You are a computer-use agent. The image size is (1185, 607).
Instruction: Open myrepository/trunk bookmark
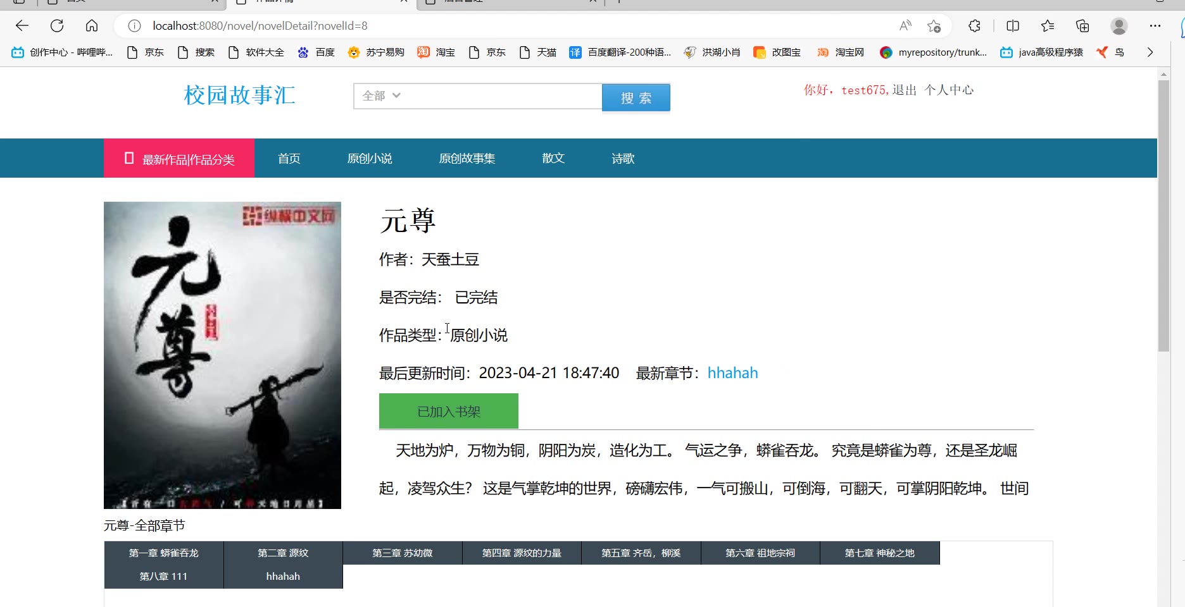coord(934,52)
